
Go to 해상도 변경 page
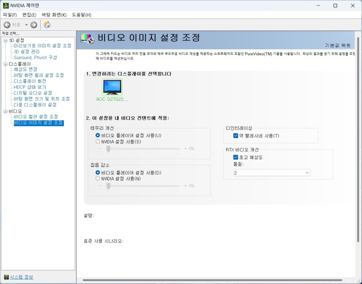coord(25,69)
